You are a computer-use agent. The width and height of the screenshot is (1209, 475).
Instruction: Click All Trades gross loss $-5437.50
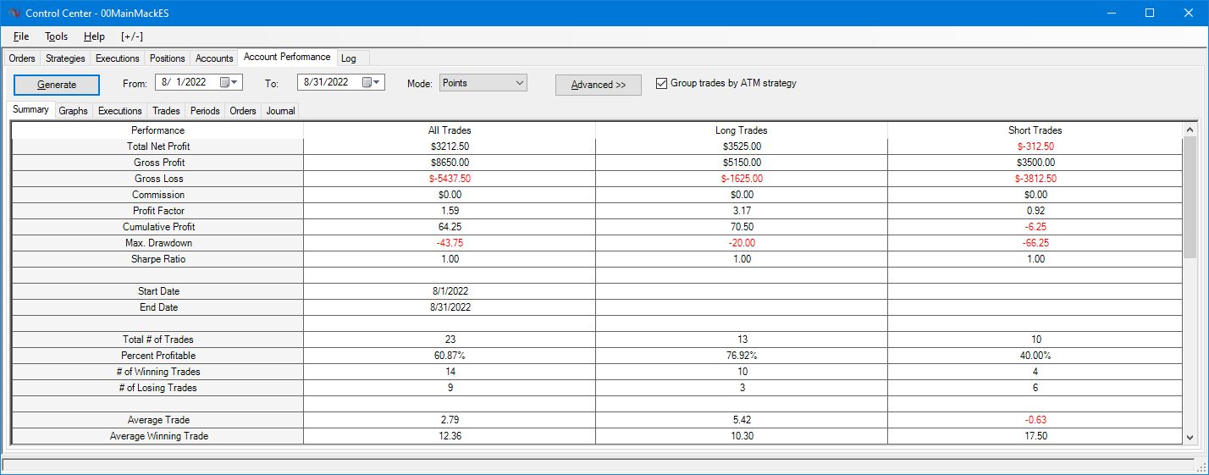[450, 179]
